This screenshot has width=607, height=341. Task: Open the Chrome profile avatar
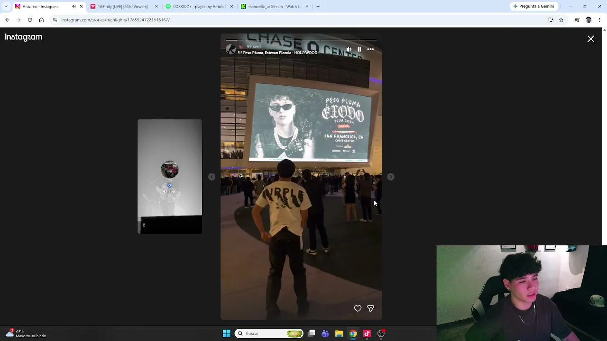click(589, 20)
